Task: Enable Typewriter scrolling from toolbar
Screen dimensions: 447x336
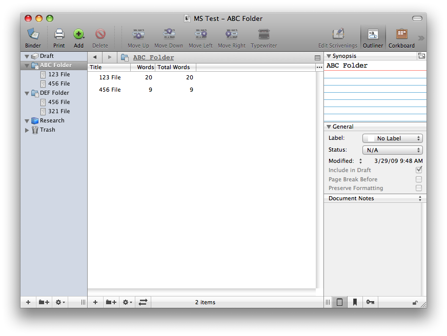Action: (263, 34)
